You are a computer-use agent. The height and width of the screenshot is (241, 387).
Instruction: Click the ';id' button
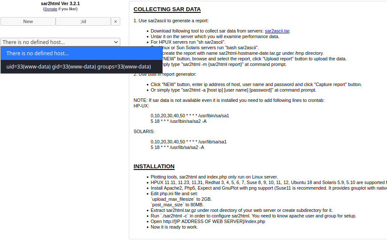[x=83, y=21]
